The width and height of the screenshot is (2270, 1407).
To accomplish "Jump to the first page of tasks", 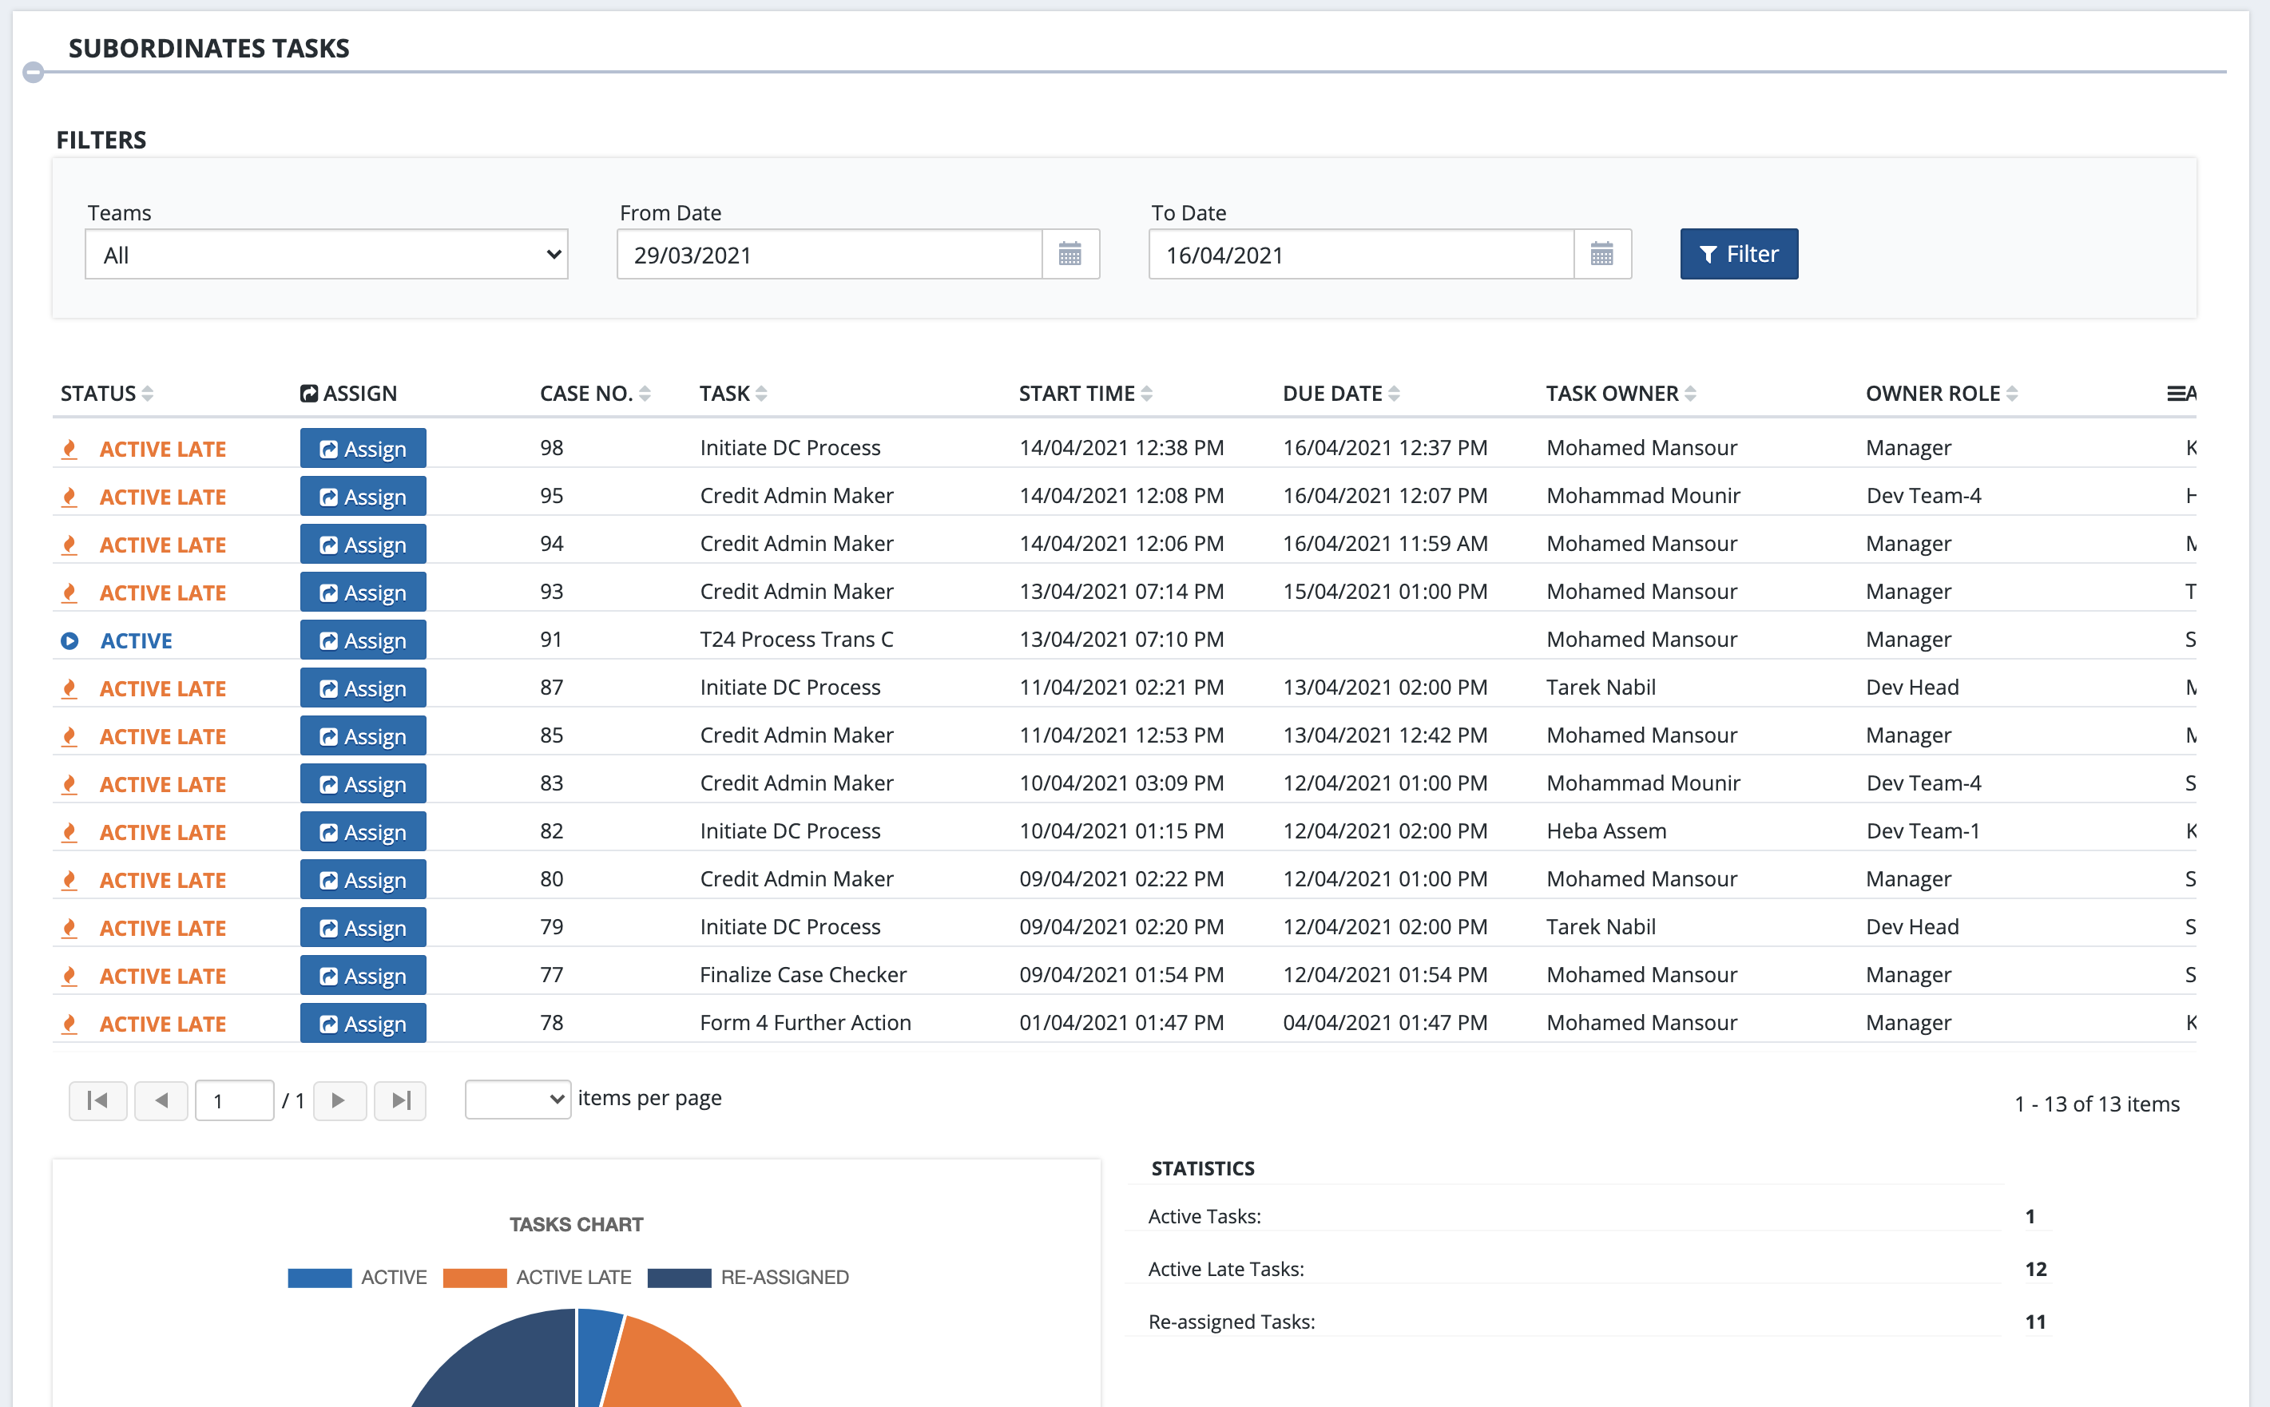I will pos(97,1101).
